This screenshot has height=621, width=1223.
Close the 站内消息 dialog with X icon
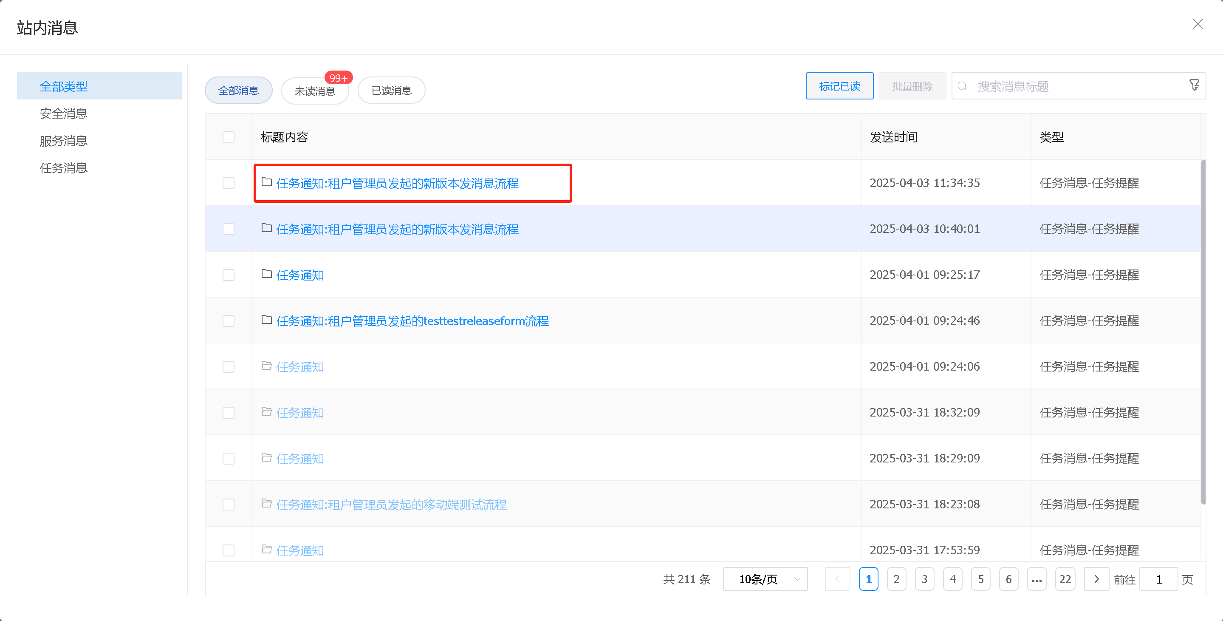tap(1198, 24)
